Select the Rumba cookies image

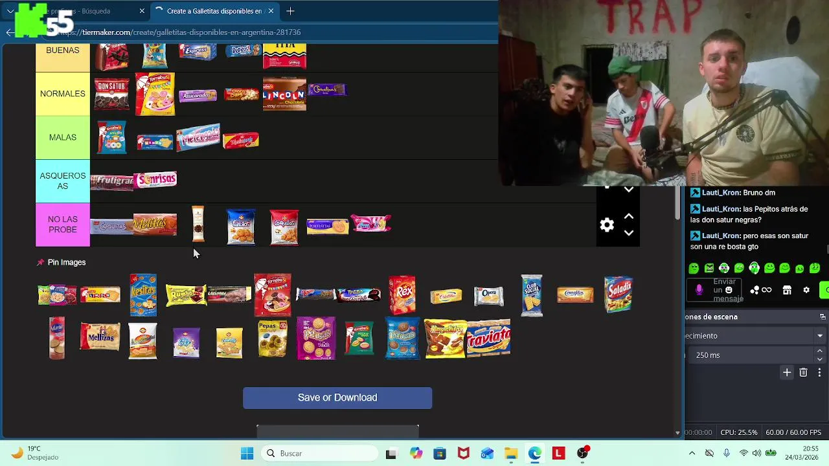click(x=186, y=295)
